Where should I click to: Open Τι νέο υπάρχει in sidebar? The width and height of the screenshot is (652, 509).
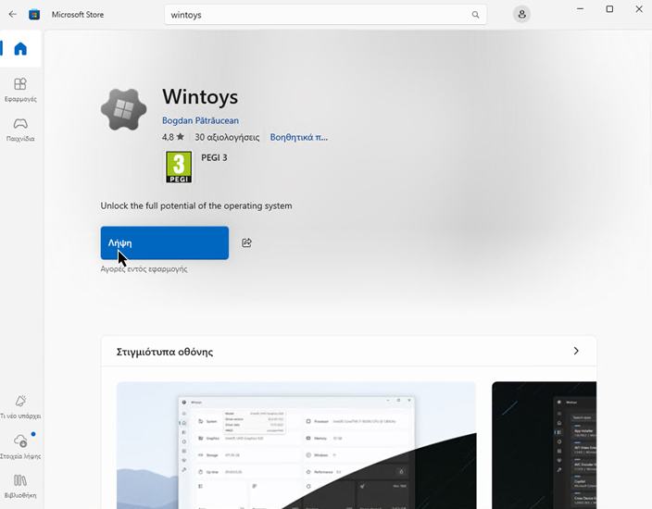pos(20,405)
